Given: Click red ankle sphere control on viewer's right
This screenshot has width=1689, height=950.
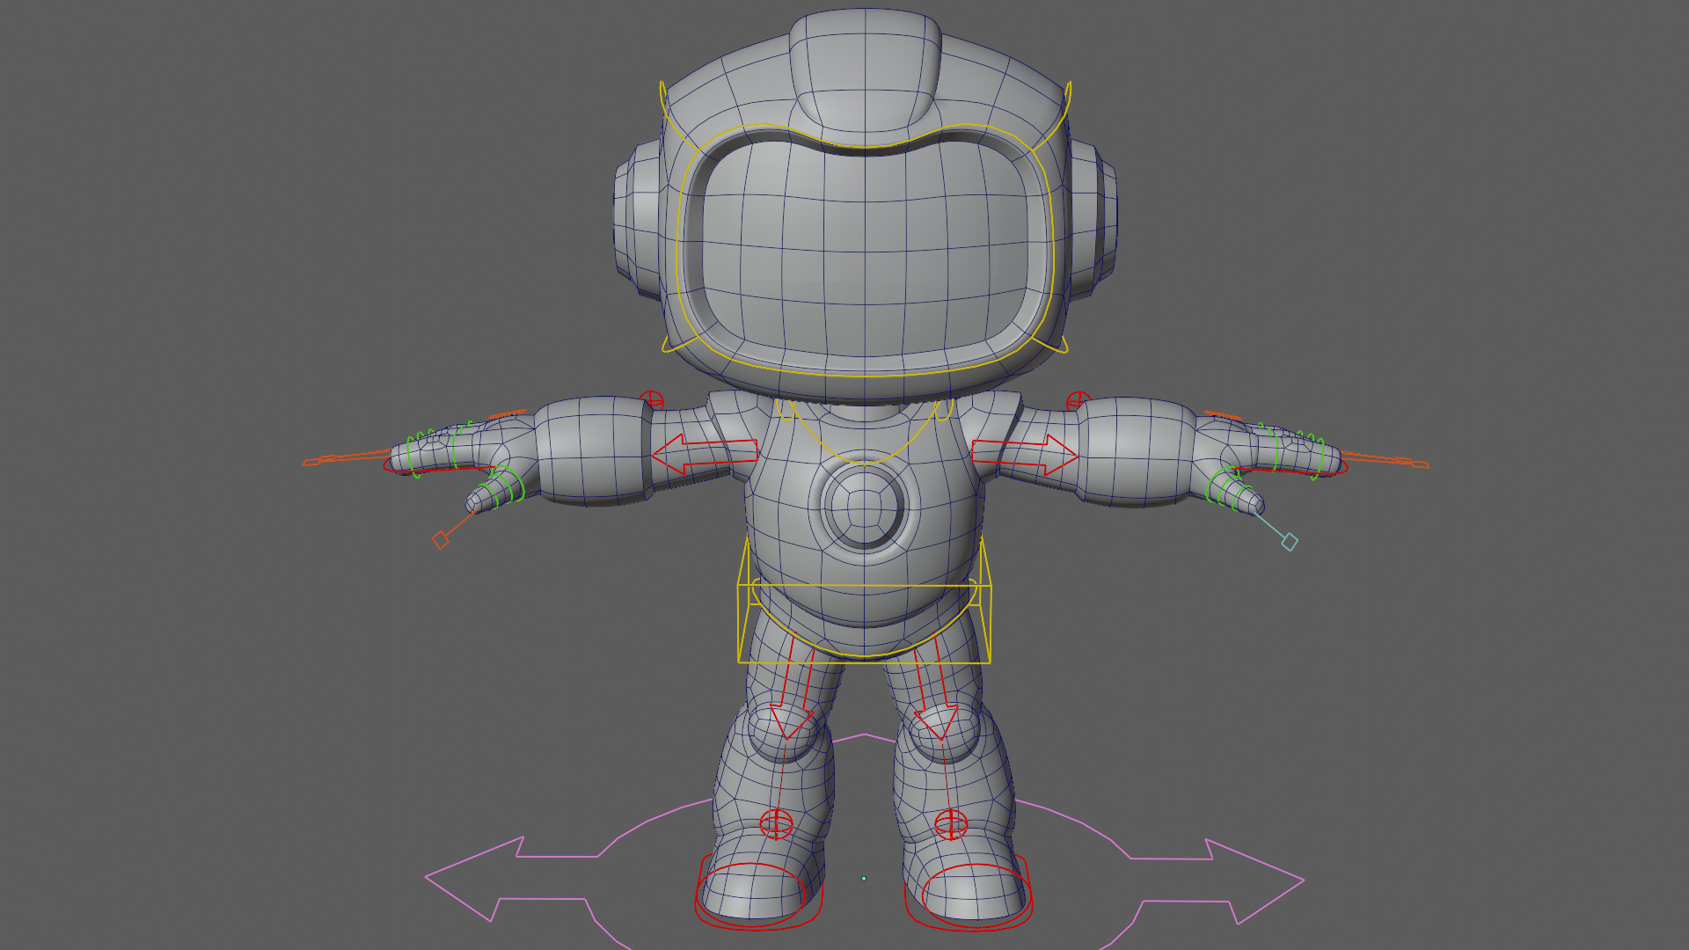Looking at the screenshot, I should [951, 825].
